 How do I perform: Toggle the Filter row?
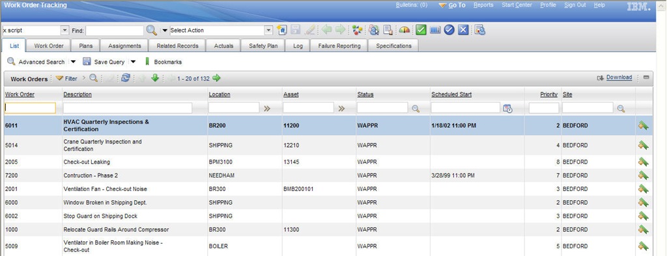67,79
